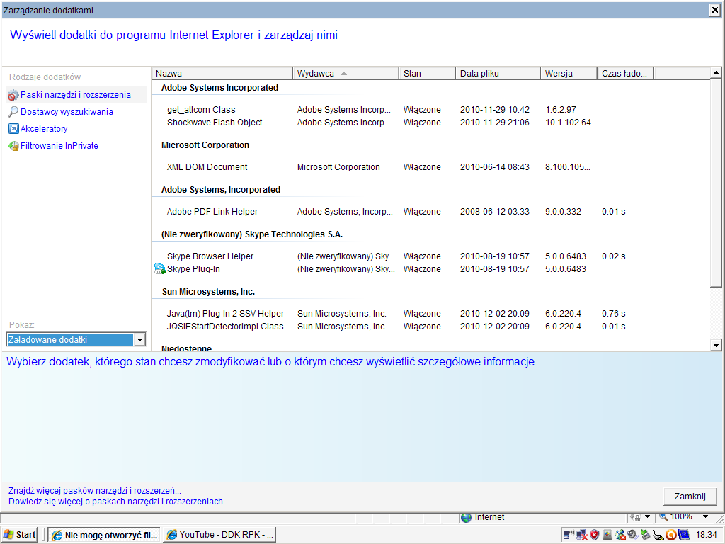The width and height of the screenshot is (725, 544).
Task: Click the blue book tray icon
Action: [x=684, y=535]
